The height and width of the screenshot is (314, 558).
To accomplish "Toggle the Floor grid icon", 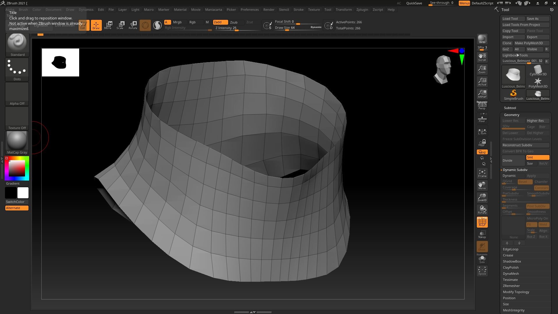I will (482, 119).
